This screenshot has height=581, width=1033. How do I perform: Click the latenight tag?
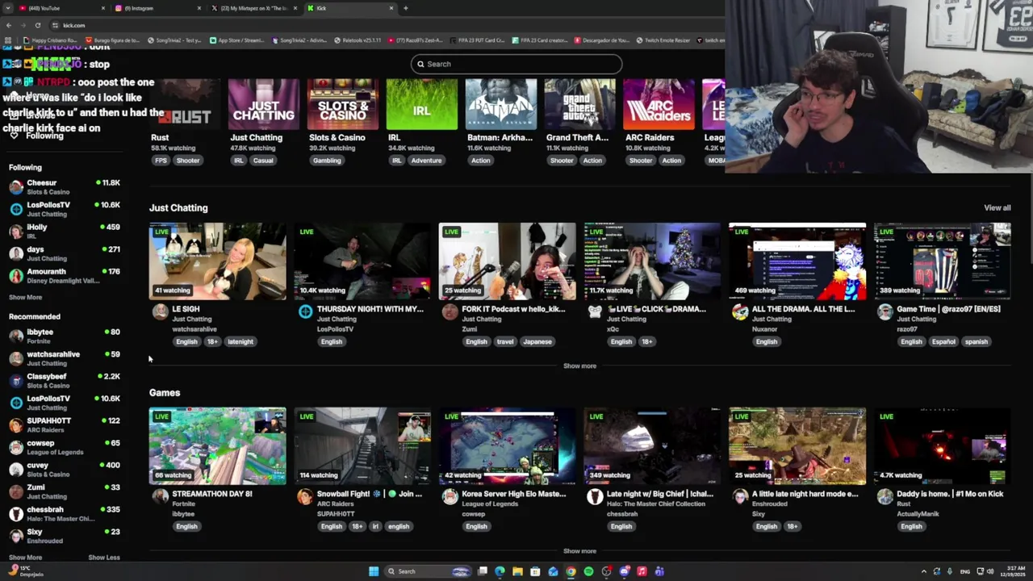point(240,341)
